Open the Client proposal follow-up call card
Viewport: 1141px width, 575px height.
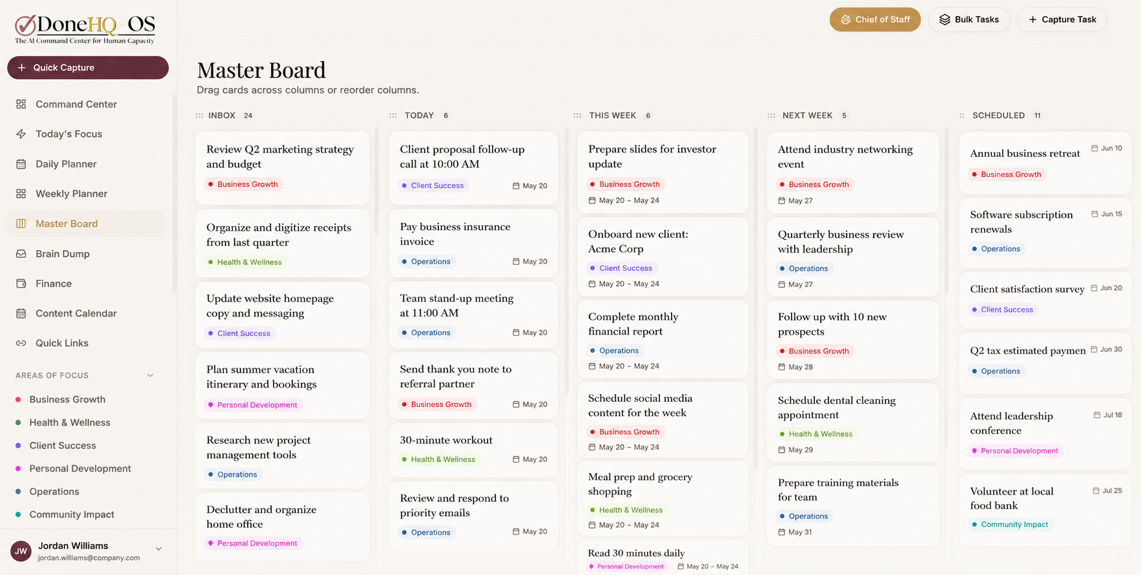click(x=473, y=168)
